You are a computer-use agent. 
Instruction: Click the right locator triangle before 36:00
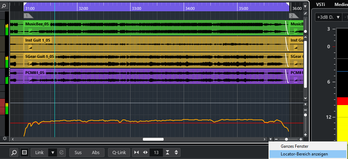[x=287, y=4]
